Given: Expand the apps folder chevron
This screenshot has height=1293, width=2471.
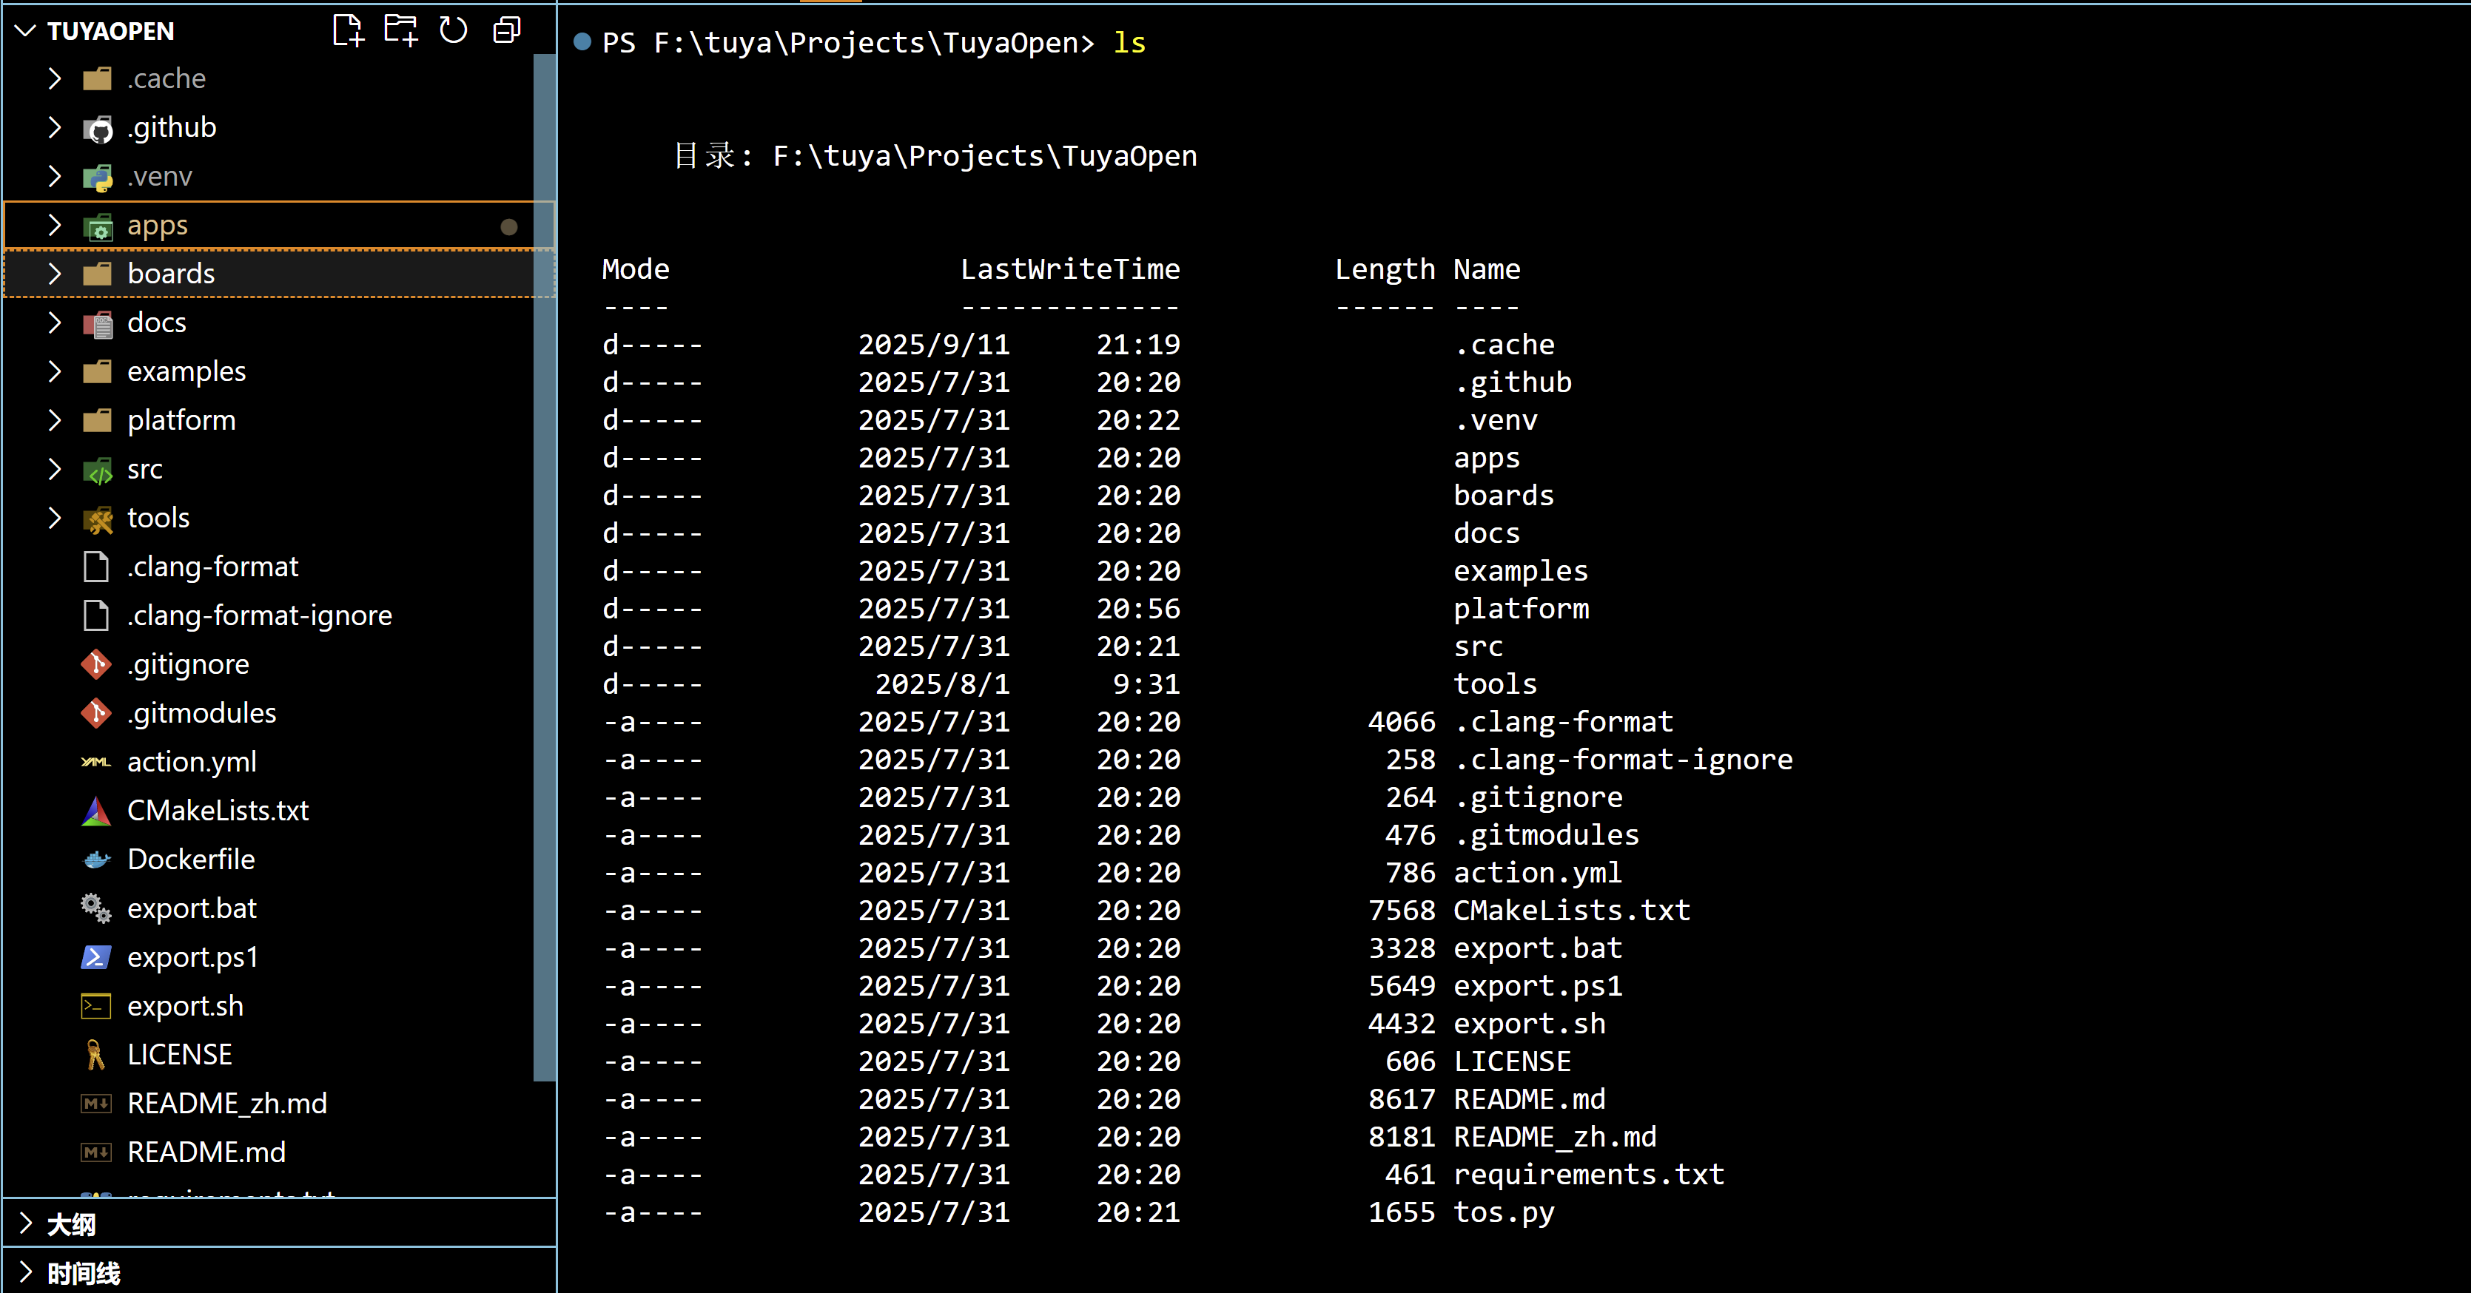Looking at the screenshot, I should pyautogui.click(x=55, y=226).
